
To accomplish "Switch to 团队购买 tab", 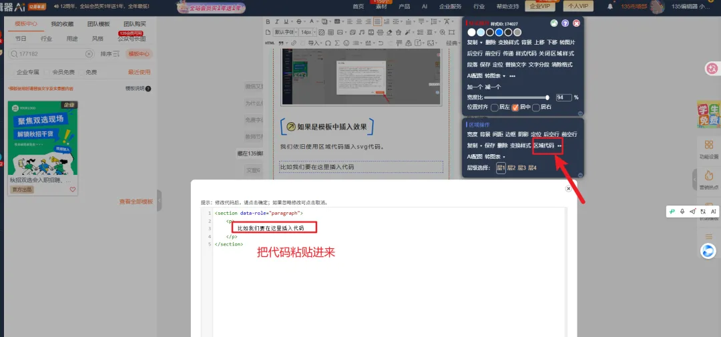I will point(135,25).
